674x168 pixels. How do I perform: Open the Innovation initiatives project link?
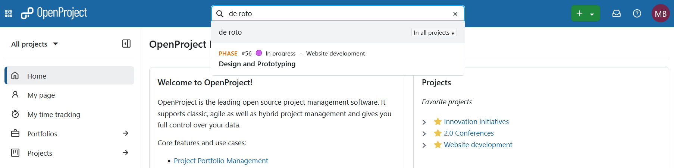tap(476, 121)
